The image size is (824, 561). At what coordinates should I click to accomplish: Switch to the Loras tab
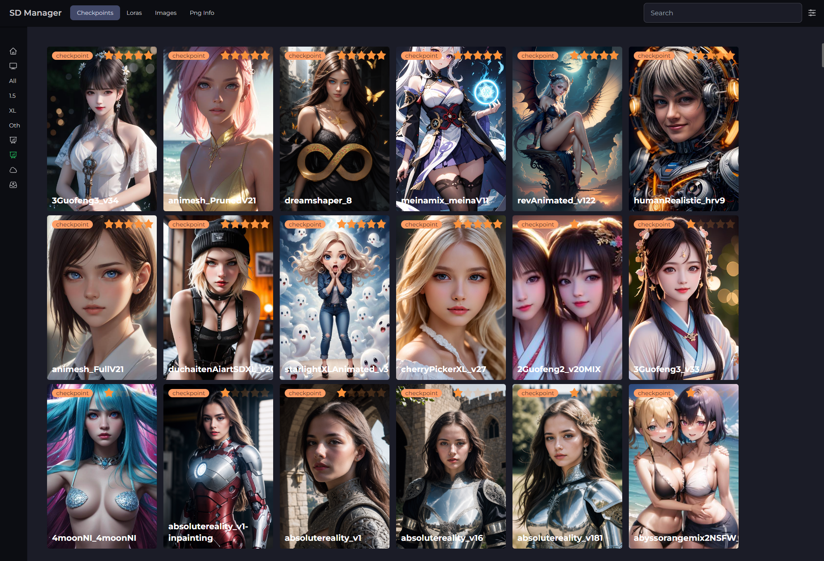[x=134, y=13]
